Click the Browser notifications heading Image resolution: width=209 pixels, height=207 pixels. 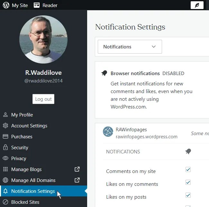coord(135,73)
